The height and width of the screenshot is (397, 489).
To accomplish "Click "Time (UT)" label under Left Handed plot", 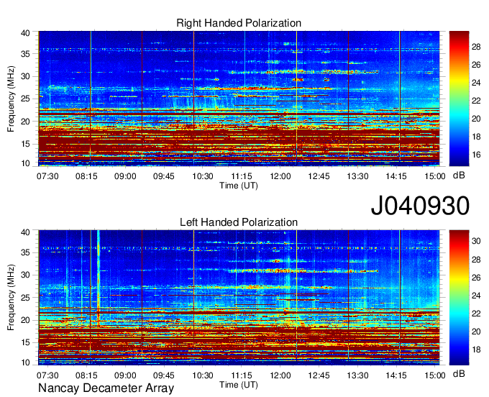I will click(x=239, y=385).
